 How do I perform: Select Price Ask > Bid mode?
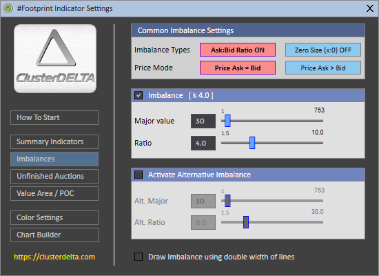[323, 68]
